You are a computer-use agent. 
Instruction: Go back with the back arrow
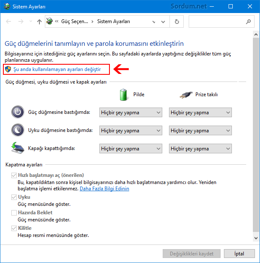[8, 21]
